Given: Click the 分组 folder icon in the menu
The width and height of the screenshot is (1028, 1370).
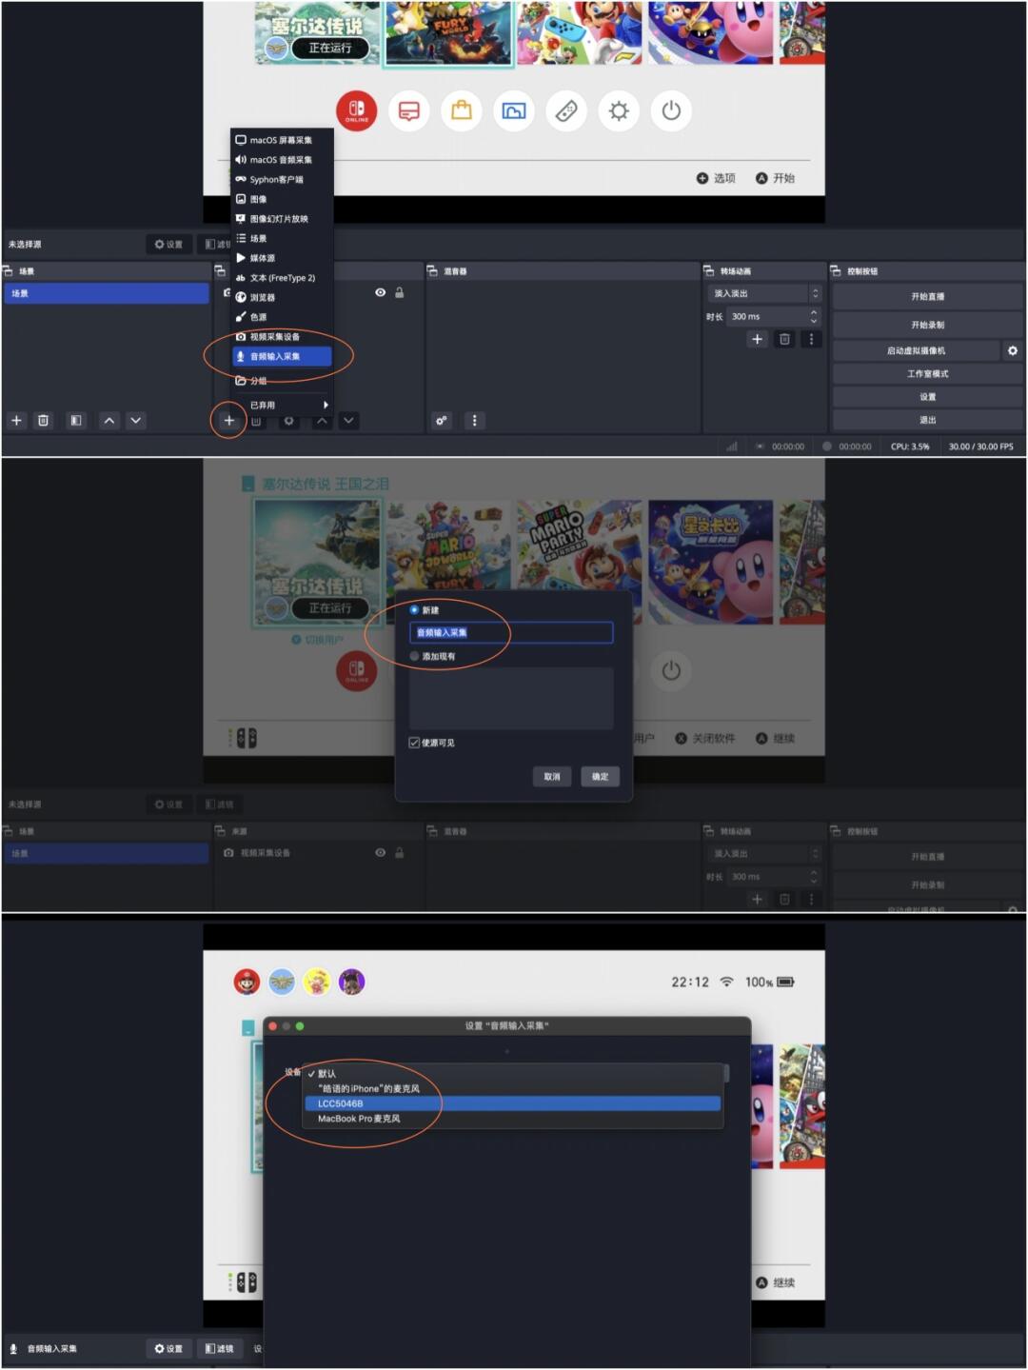Looking at the screenshot, I should click(241, 381).
